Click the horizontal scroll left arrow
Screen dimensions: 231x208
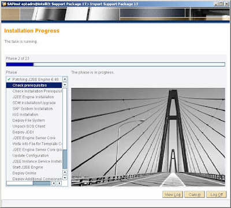[54, 183]
